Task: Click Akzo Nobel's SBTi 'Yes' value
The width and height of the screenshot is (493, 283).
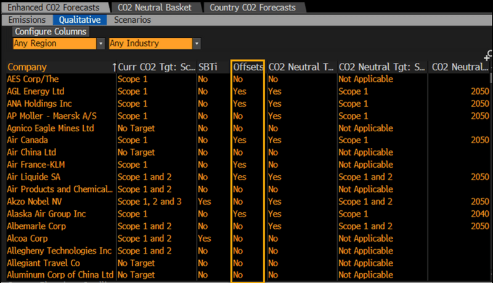Action: click(x=205, y=202)
